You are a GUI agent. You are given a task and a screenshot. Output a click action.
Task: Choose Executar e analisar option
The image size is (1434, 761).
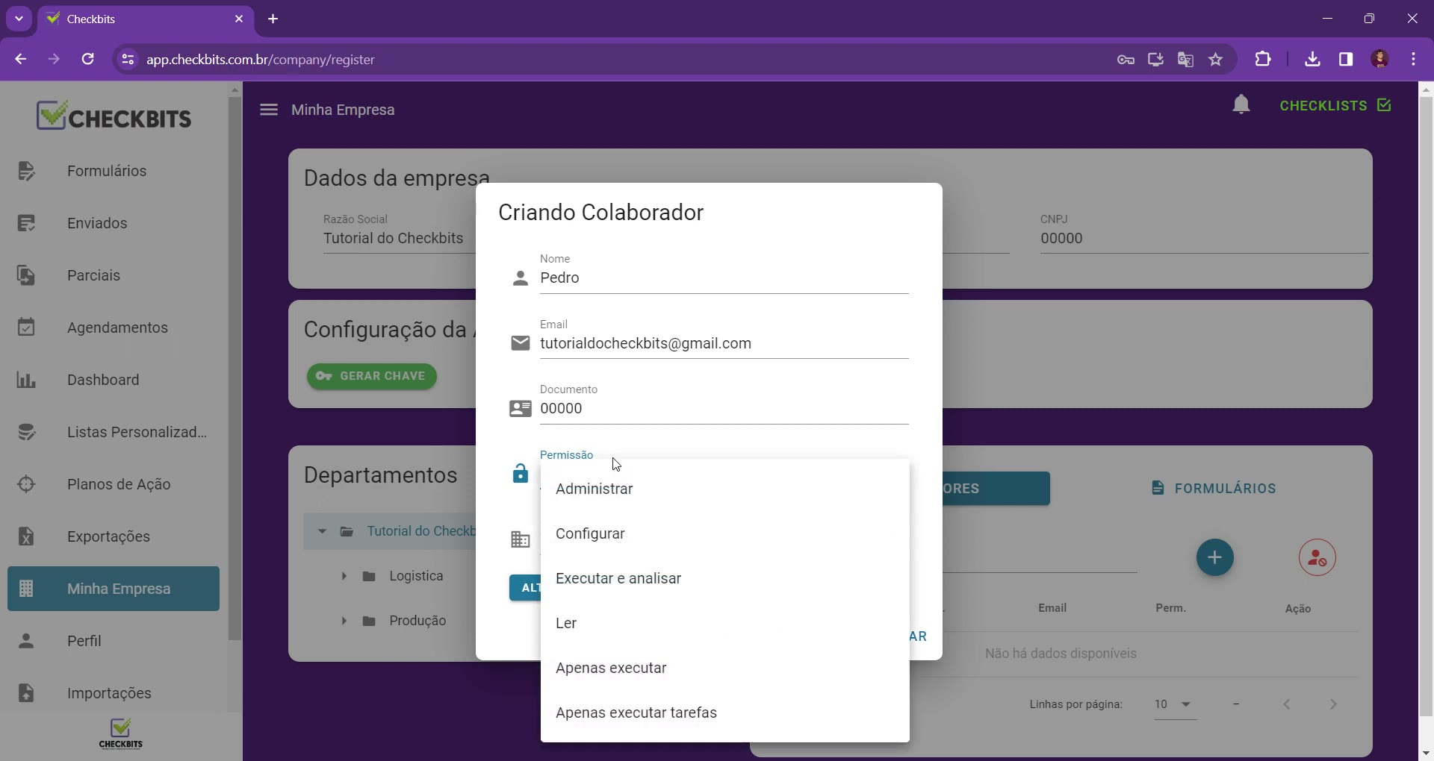point(724,578)
